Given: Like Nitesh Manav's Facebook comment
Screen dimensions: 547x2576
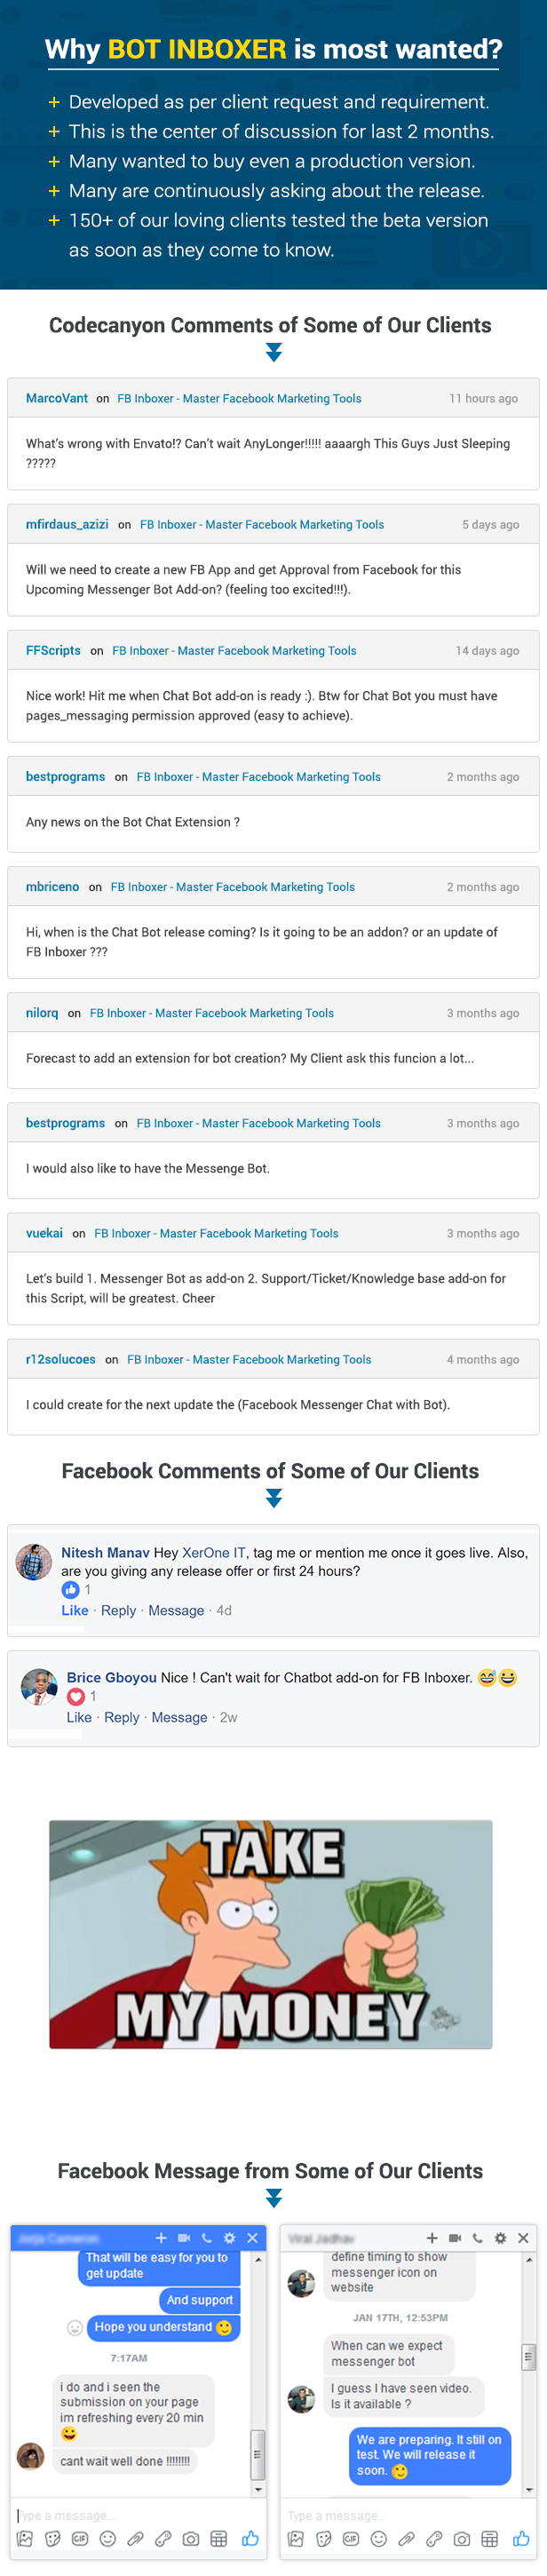Looking at the screenshot, I should coord(75,1610).
